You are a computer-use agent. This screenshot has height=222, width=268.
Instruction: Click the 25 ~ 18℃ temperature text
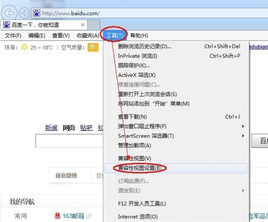[x=41, y=48]
